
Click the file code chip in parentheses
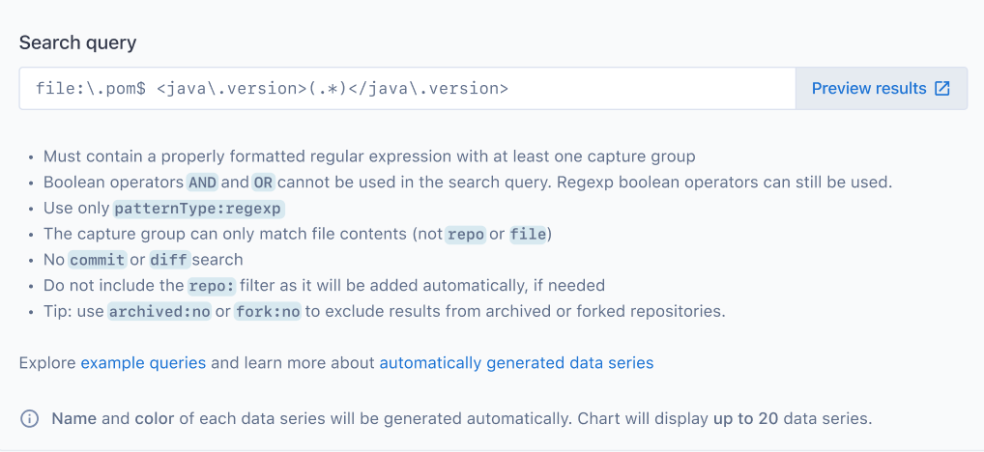[x=527, y=234]
